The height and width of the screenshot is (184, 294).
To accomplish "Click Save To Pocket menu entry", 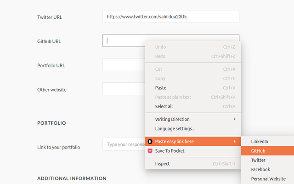I will click(x=193, y=151).
